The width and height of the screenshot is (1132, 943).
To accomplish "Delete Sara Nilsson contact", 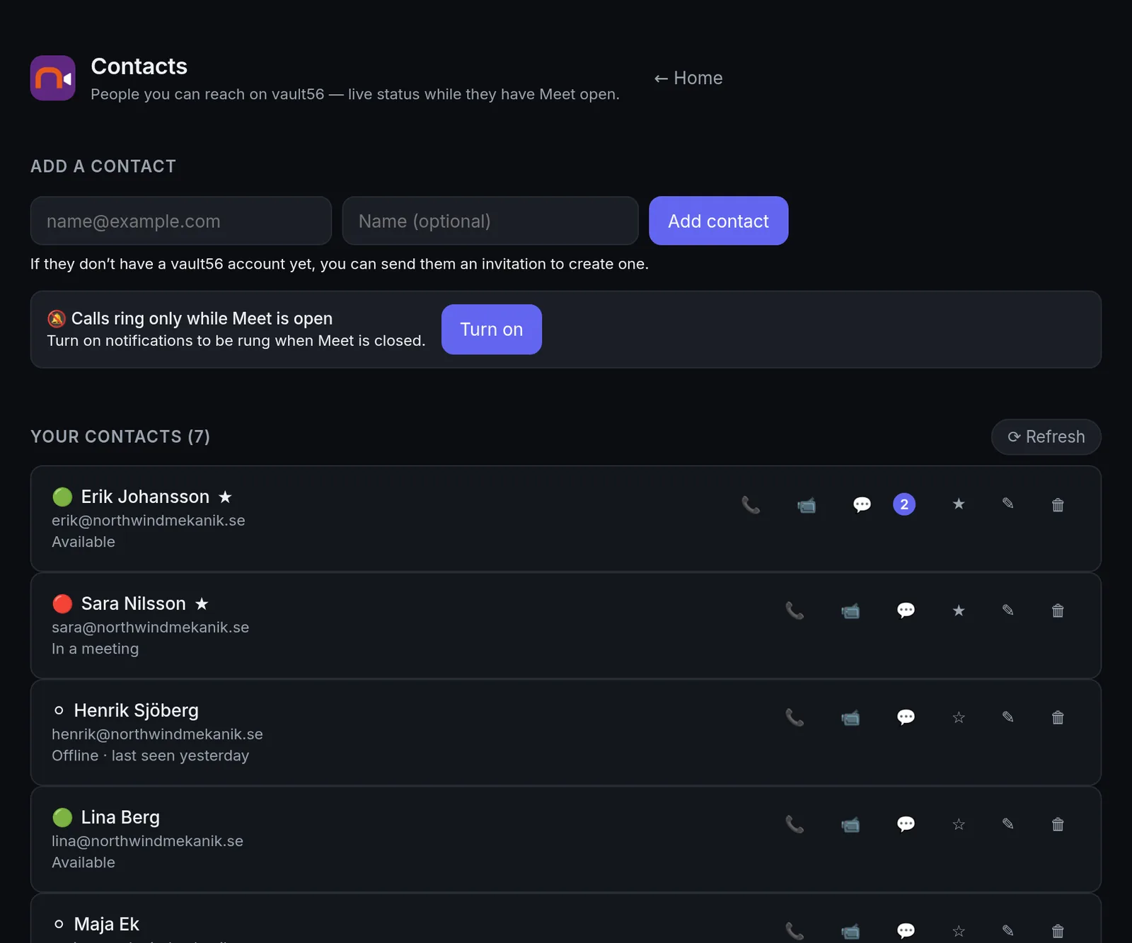I will (1058, 611).
